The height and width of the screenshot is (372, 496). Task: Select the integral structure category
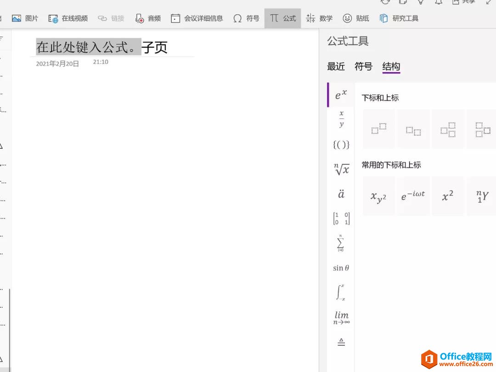coord(341,293)
